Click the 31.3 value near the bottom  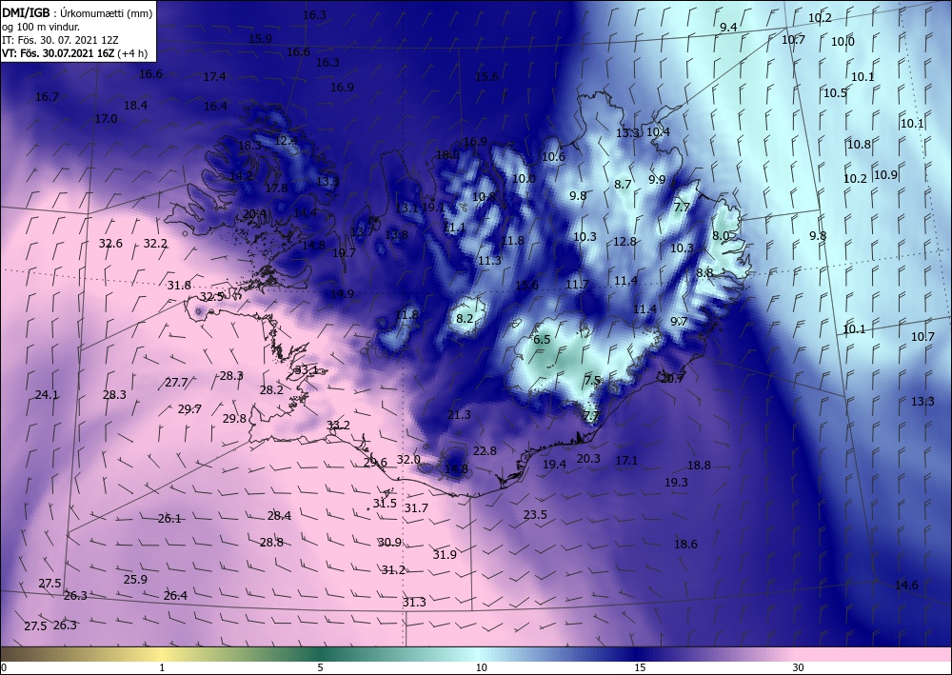[414, 602]
